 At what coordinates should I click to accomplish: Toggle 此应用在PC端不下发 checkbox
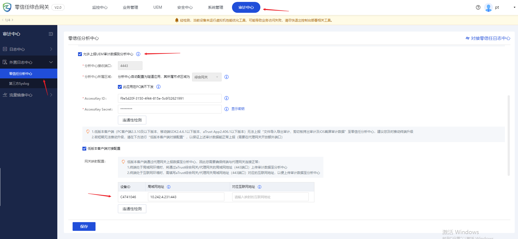click(x=120, y=87)
